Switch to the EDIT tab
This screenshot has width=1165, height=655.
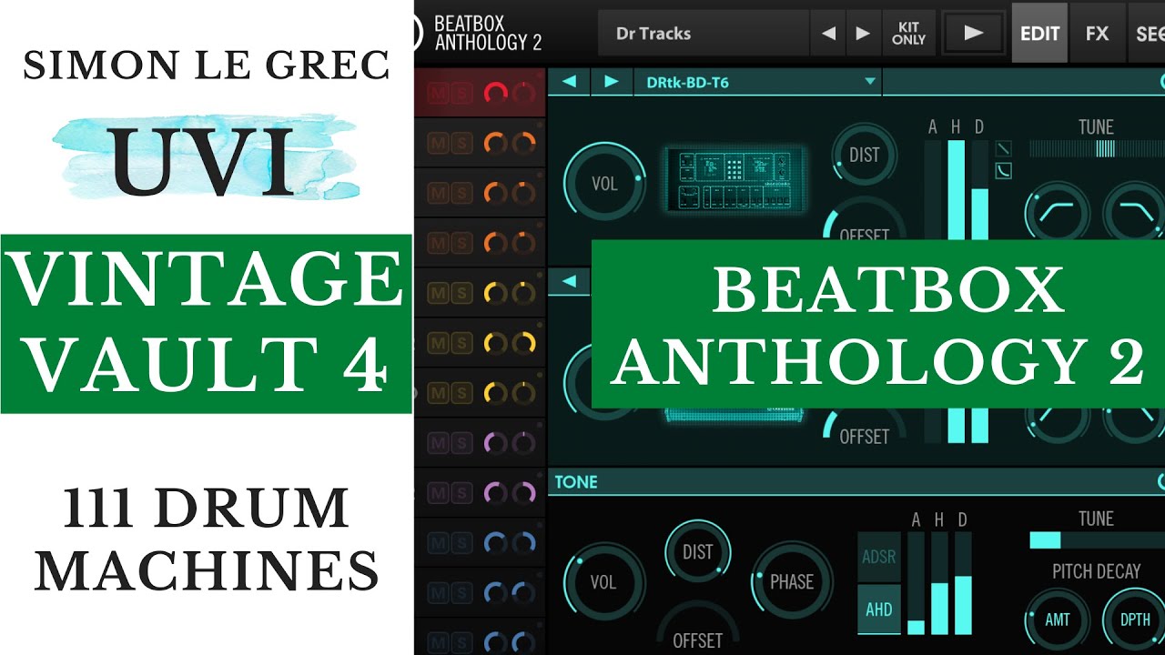(1039, 34)
